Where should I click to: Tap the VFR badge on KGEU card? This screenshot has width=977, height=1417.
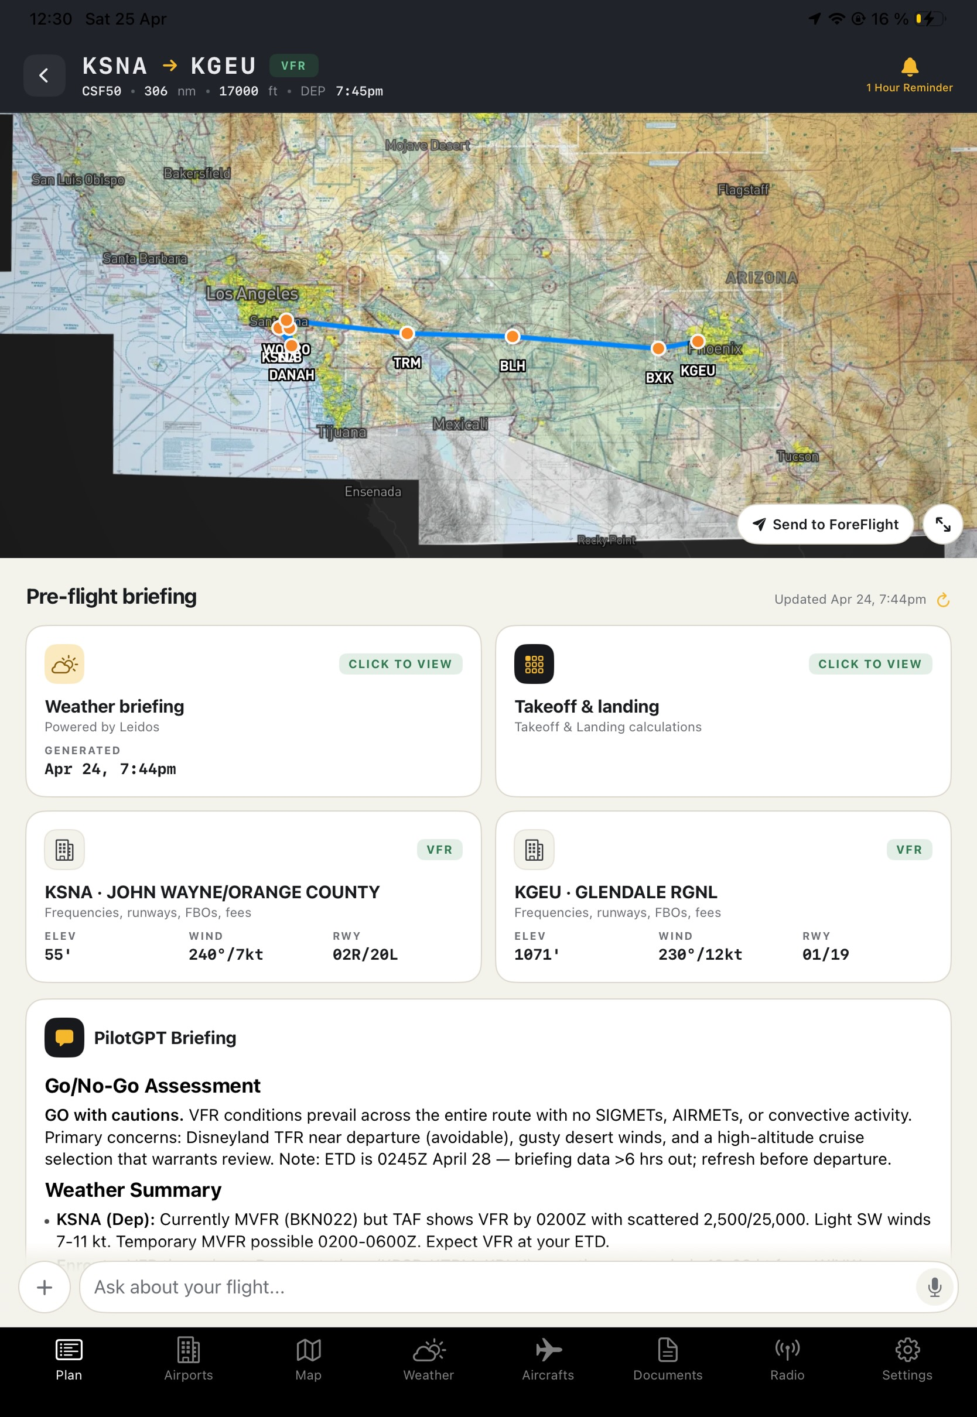(909, 849)
